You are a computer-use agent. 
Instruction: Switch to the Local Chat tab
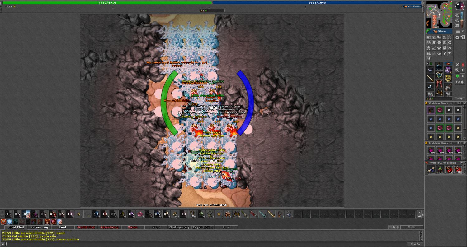point(16,227)
